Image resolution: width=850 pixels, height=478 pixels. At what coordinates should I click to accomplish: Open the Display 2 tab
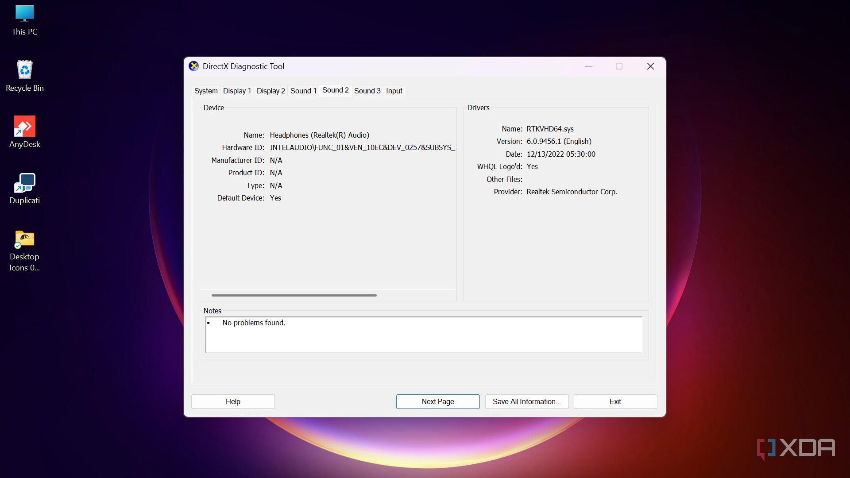point(270,91)
